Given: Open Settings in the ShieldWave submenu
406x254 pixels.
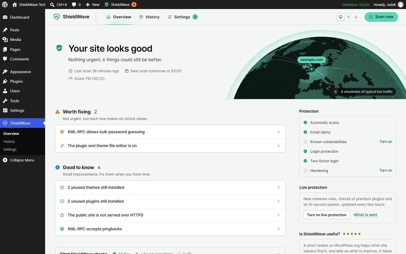Looking at the screenshot, I should pos(10,149).
